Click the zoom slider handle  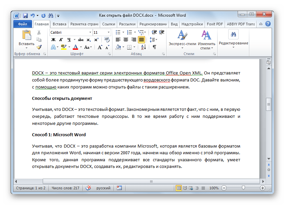pos(243,188)
